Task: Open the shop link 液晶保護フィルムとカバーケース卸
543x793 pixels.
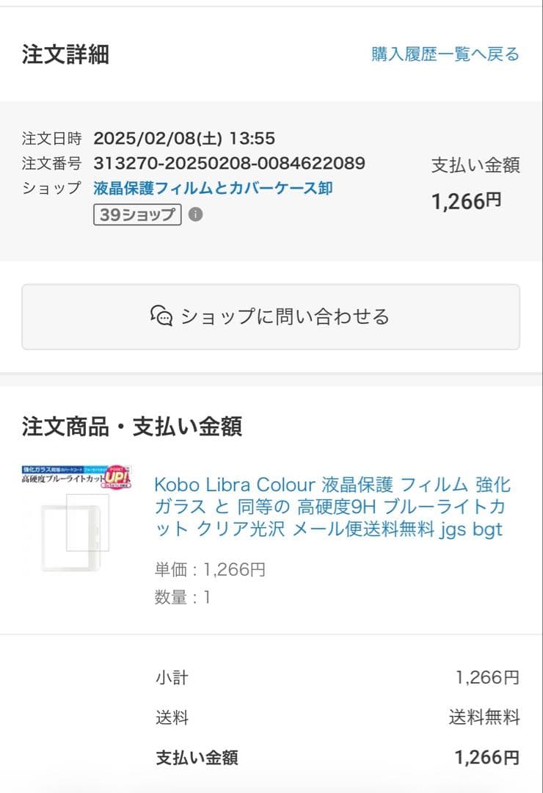Action: [x=214, y=188]
